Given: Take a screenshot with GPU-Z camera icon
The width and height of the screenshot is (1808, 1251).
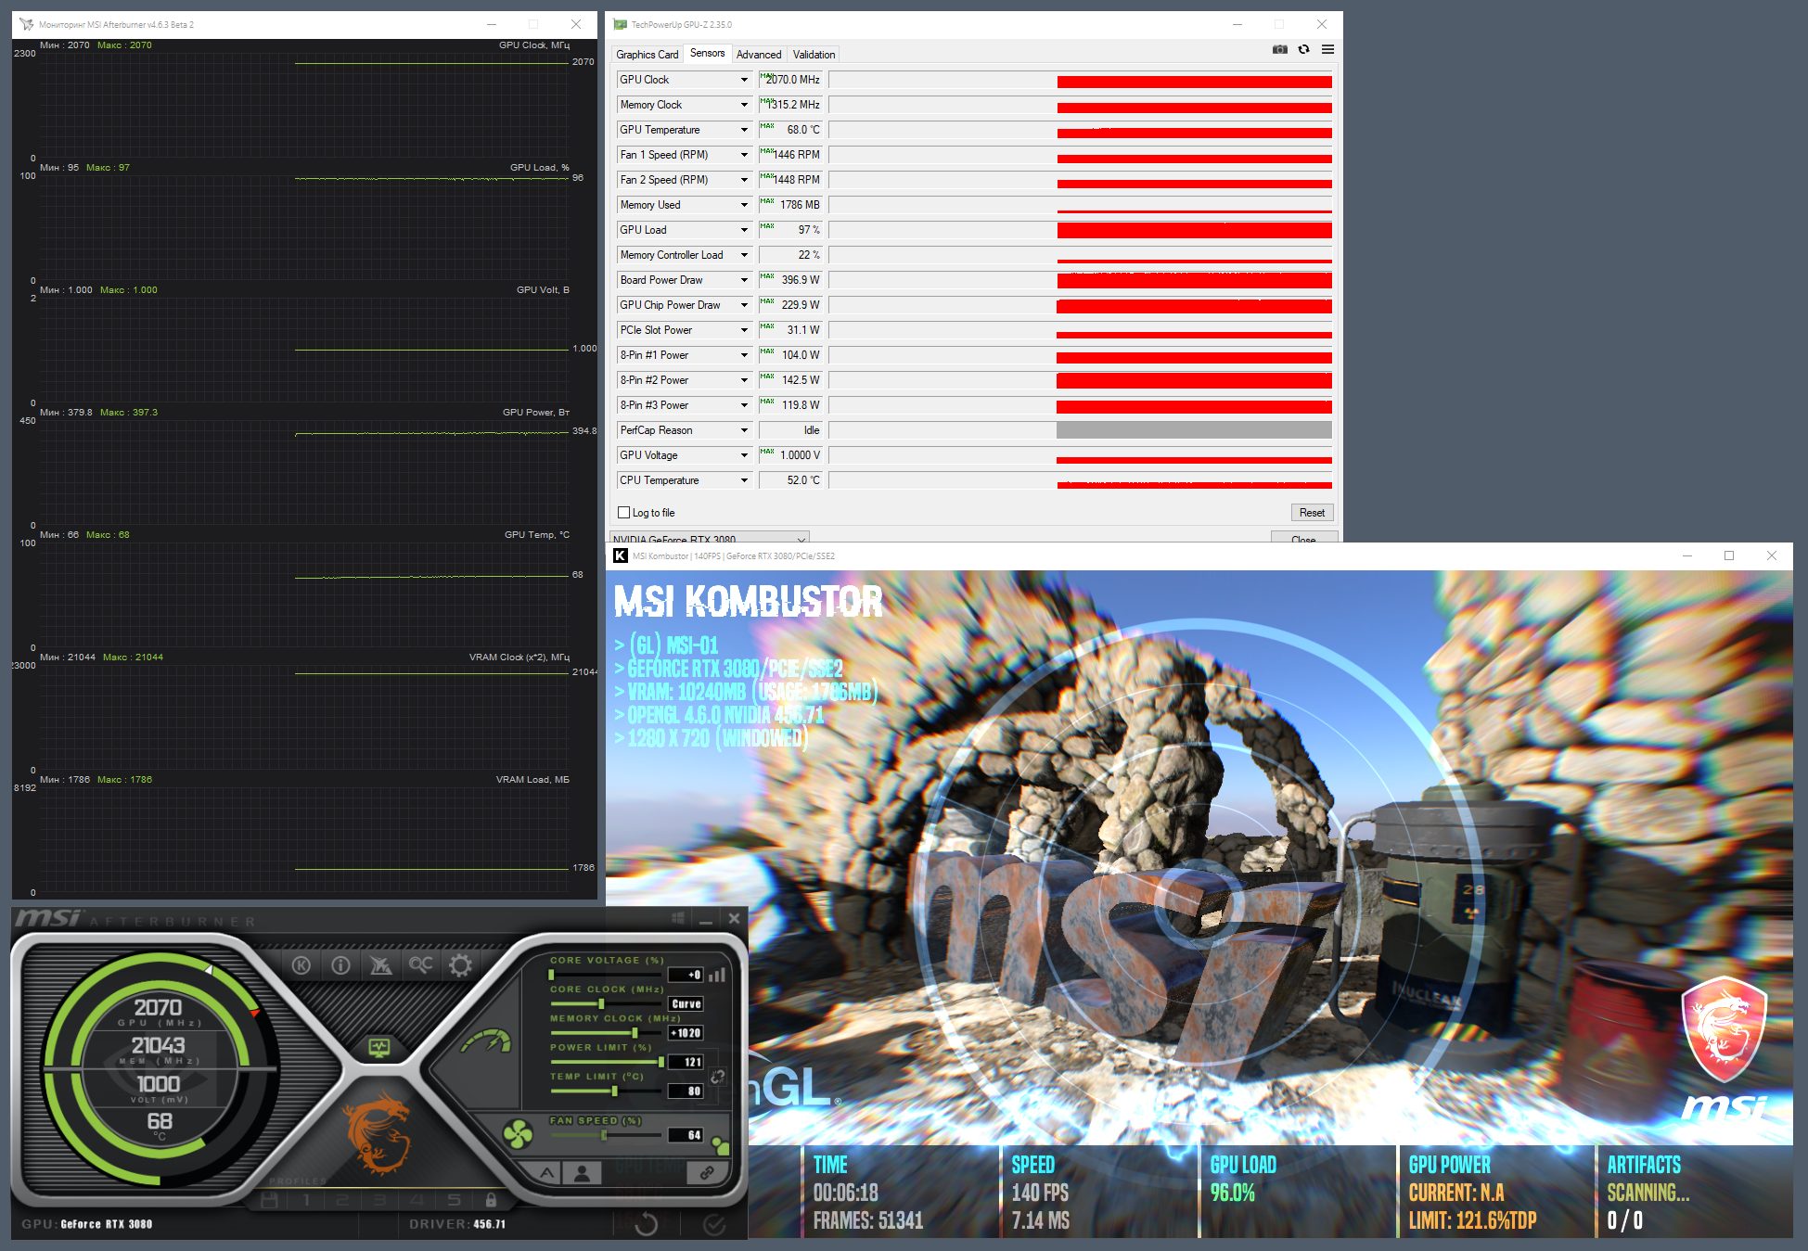Looking at the screenshot, I should click(1280, 49).
